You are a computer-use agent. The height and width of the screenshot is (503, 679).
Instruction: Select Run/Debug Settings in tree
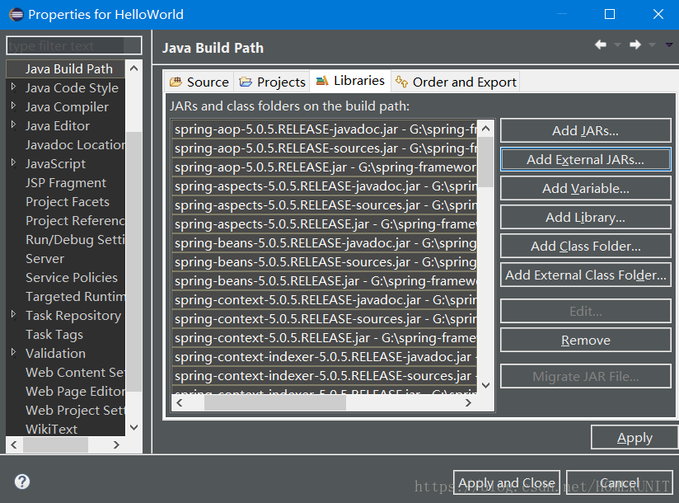pos(75,240)
